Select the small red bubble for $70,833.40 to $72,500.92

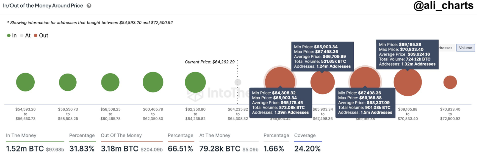tap(450, 82)
